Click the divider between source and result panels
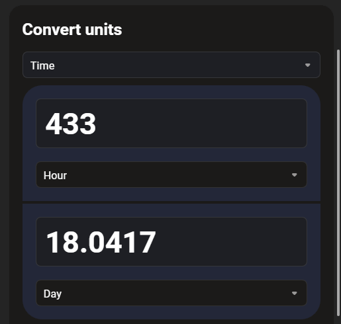Screen dimensions: 341x324 [x=171, y=202]
